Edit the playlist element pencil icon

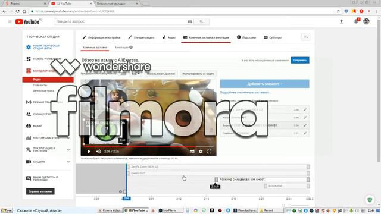click(x=305, y=133)
